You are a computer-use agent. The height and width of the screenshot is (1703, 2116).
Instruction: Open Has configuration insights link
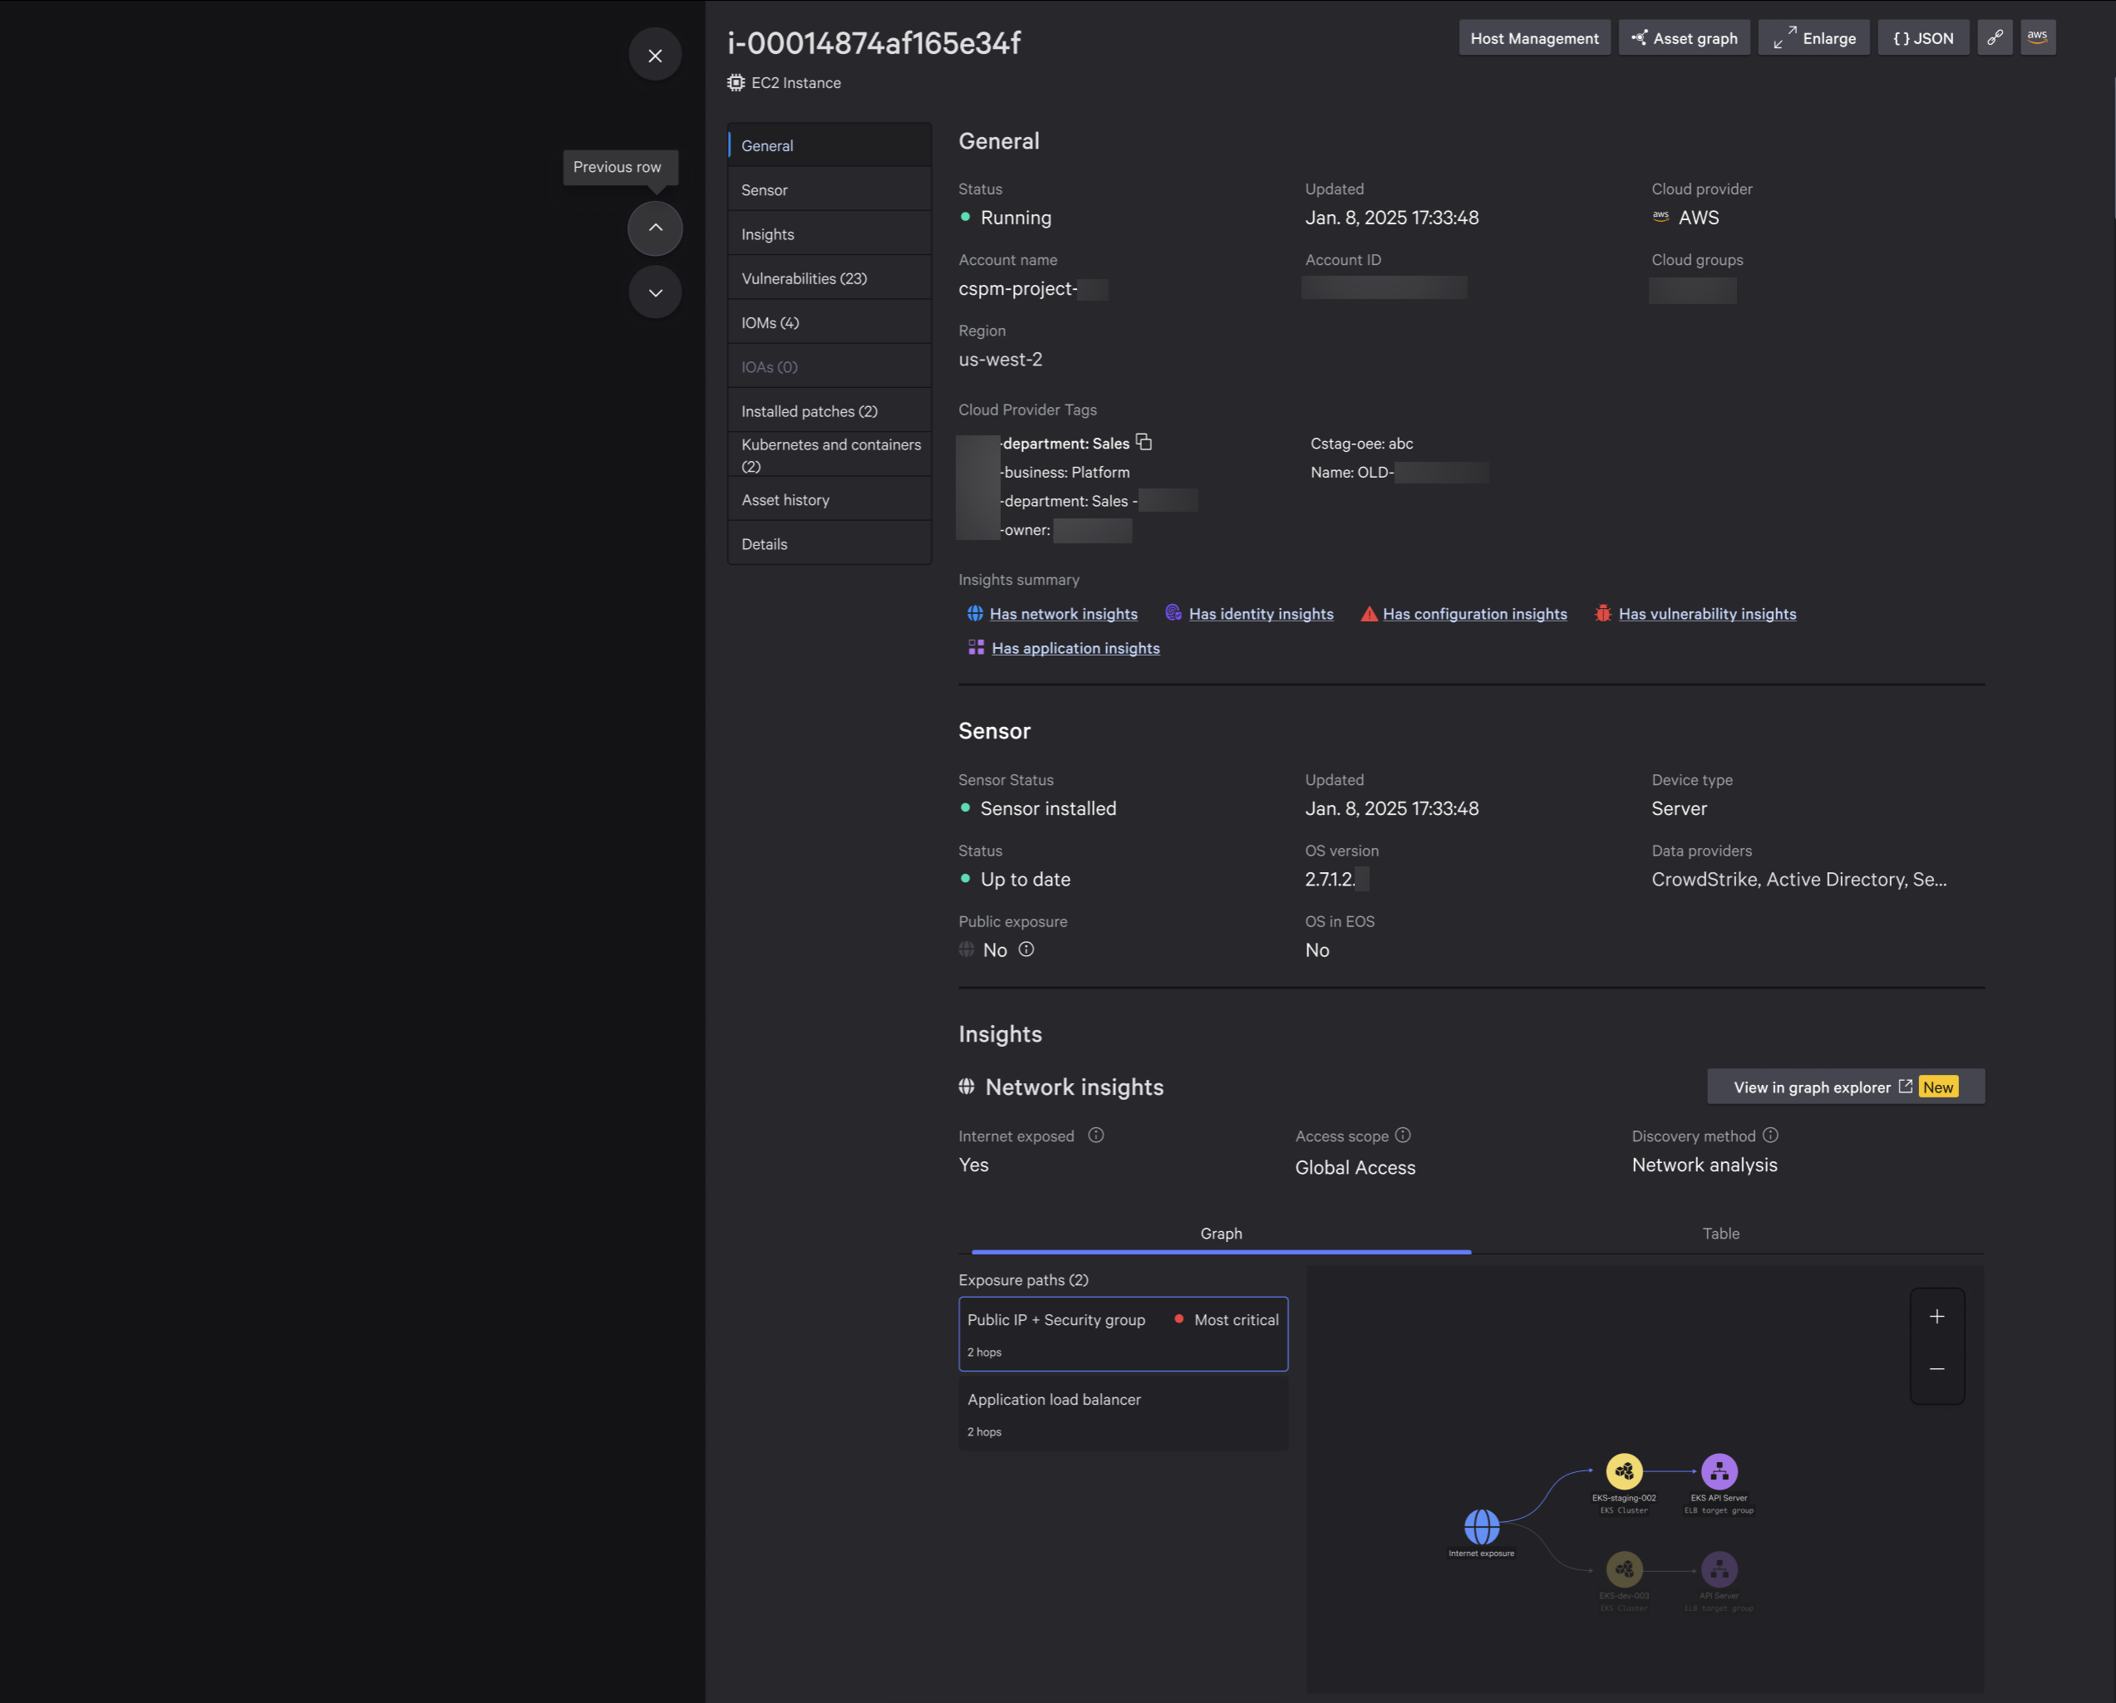click(1474, 614)
